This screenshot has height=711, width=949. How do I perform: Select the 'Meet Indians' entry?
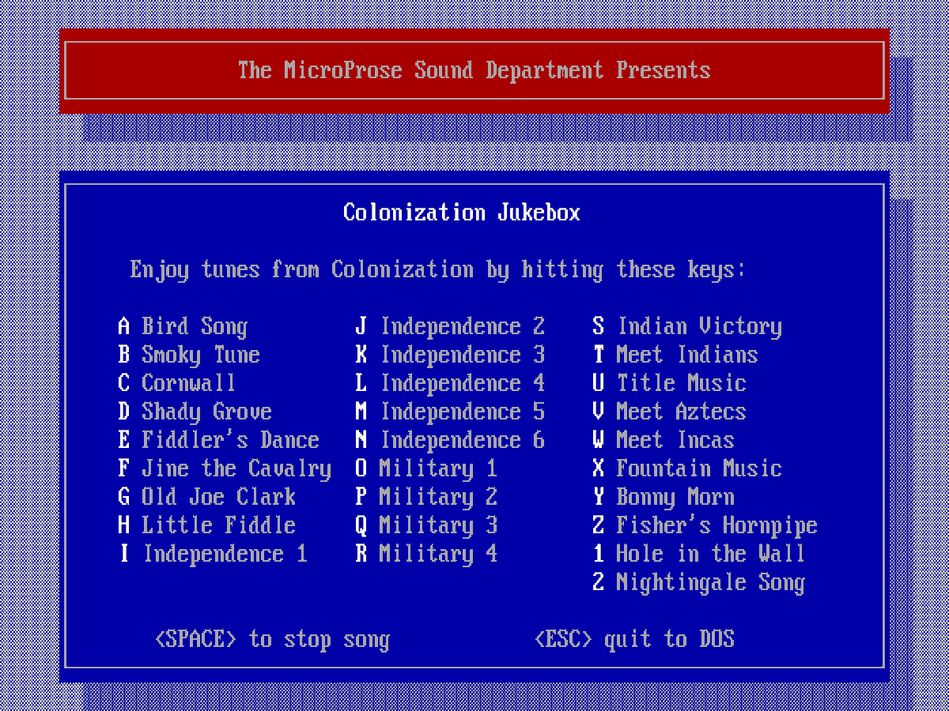click(675, 355)
